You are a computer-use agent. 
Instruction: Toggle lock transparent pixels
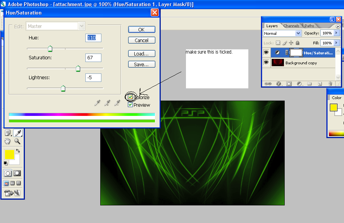click(x=278, y=43)
